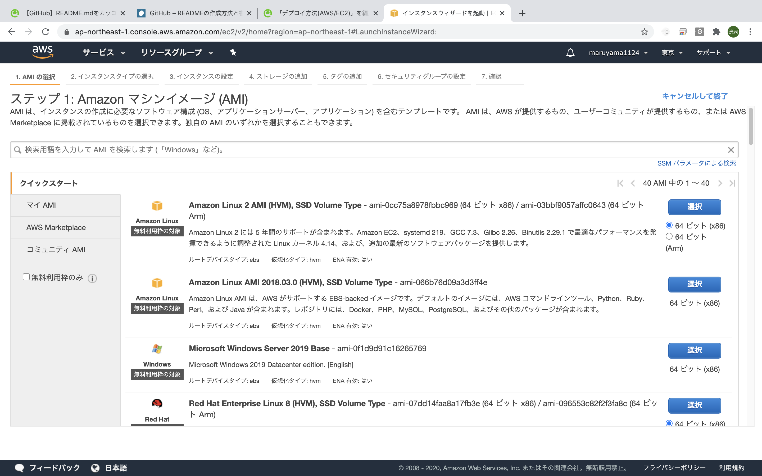Image resolution: width=762 pixels, height=476 pixels.
Task: Go to previous page of AMI list
Action: (x=633, y=183)
